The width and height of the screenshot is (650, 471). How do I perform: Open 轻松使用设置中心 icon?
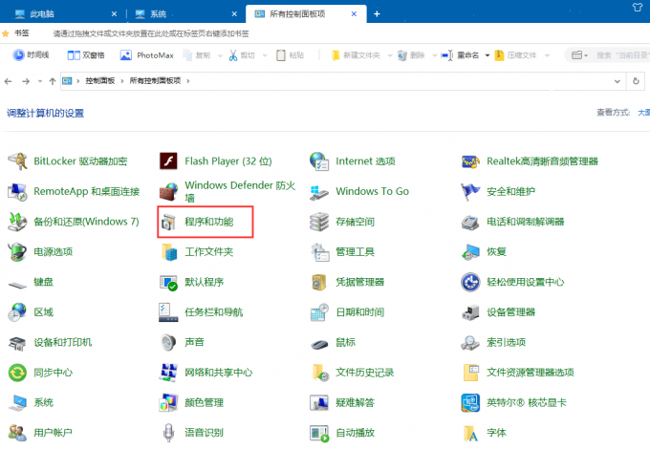click(x=470, y=282)
